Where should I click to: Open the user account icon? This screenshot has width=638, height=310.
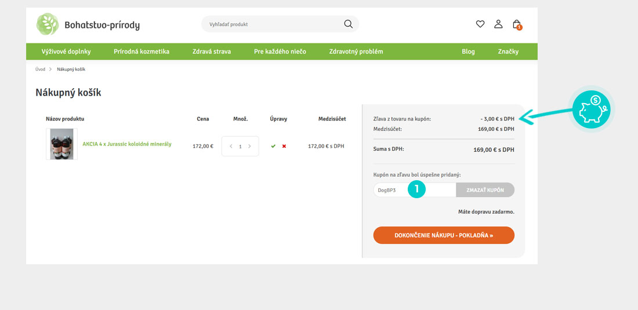(x=498, y=24)
